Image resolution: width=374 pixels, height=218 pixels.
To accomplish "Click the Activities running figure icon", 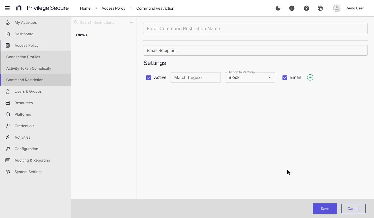I will click(x=8, y=137).
